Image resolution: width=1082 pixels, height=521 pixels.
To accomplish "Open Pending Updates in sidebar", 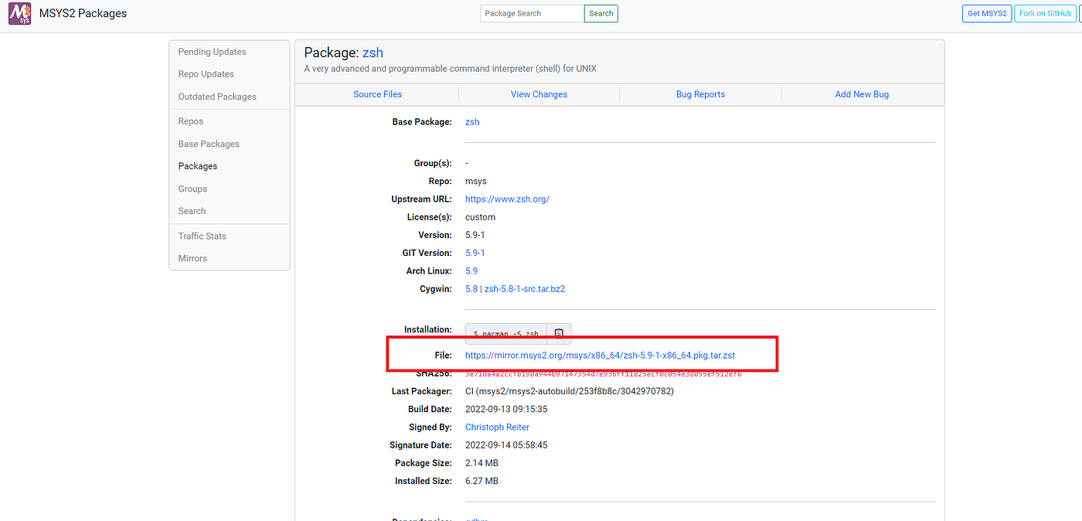I will pyautogui.click(x=212, y=52).
